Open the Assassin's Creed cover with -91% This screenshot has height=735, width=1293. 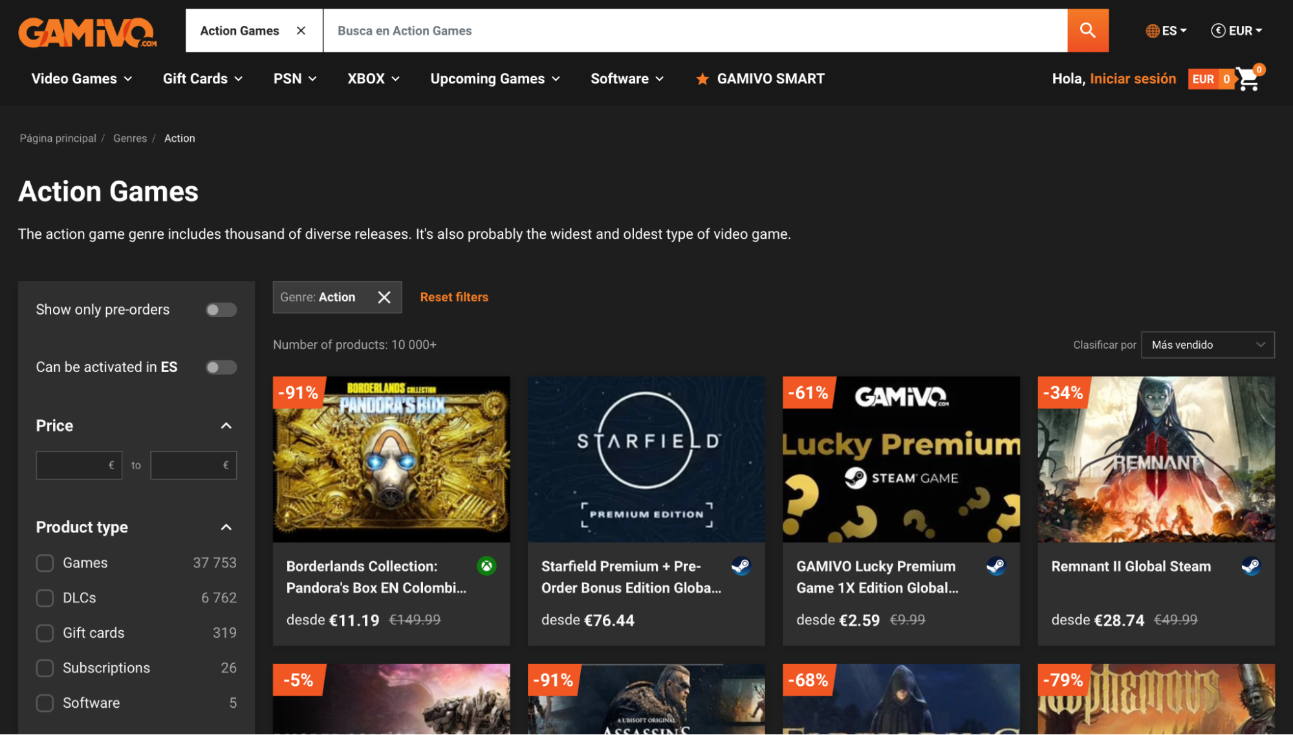click(x=646, y=699)
